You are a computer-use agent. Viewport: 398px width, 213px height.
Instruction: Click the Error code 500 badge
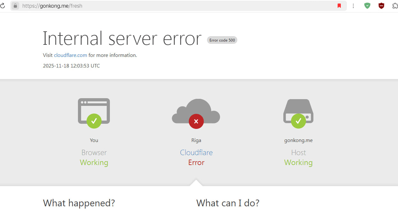222,40
